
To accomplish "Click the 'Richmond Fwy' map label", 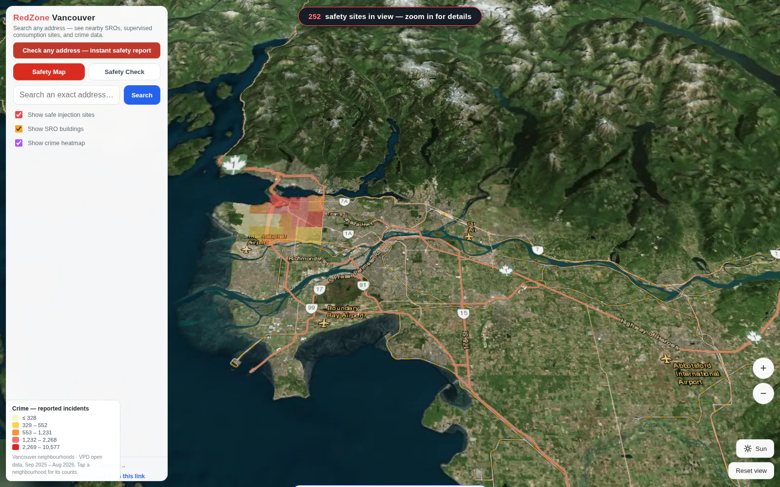I will [x=309, y=260].
